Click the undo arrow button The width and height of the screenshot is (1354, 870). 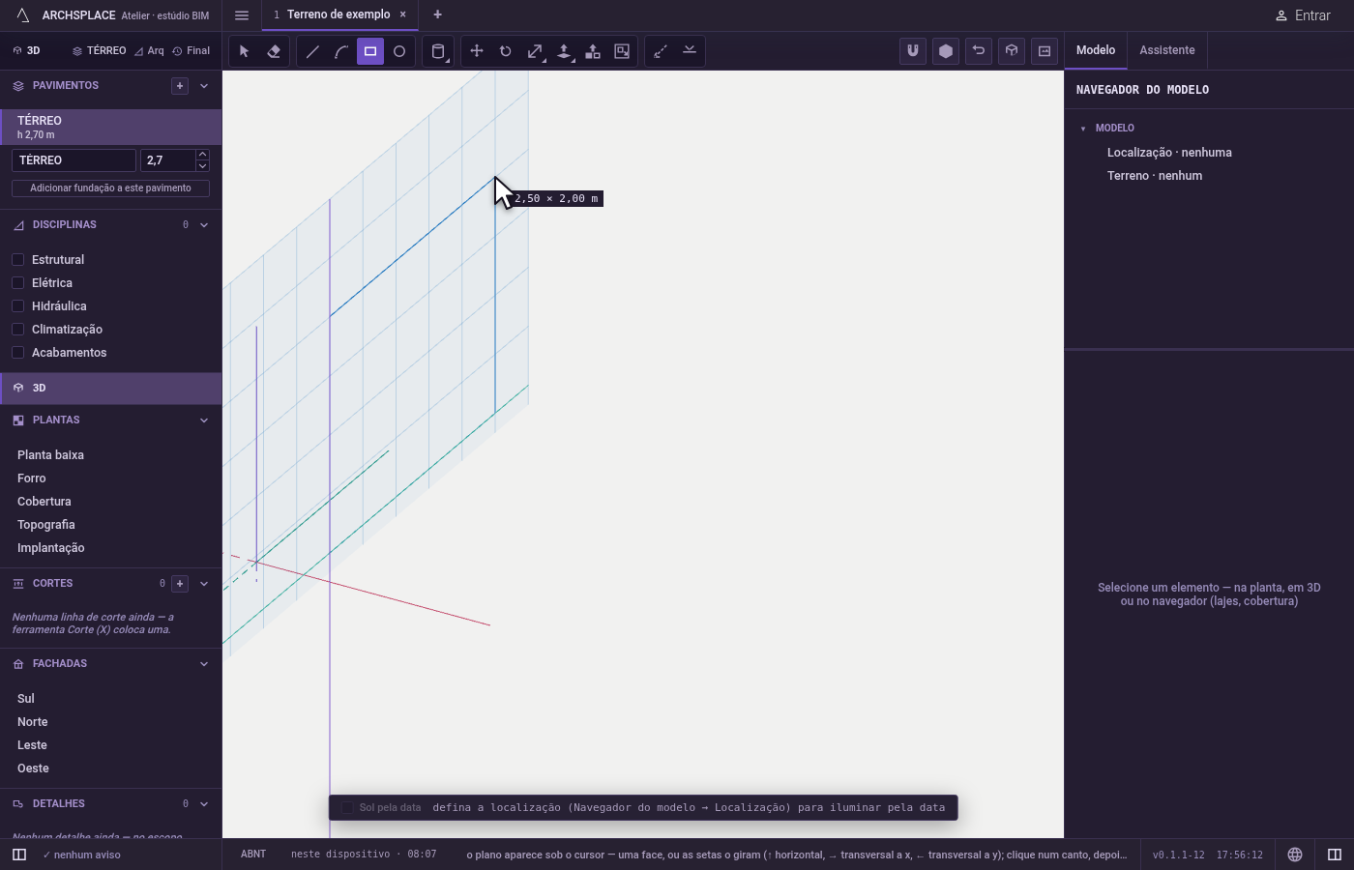pyautogui.click(x=979, y=51)
